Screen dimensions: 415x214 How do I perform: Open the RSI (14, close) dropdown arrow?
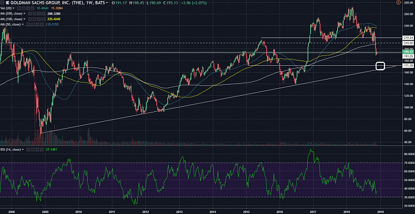pos(22,149)
